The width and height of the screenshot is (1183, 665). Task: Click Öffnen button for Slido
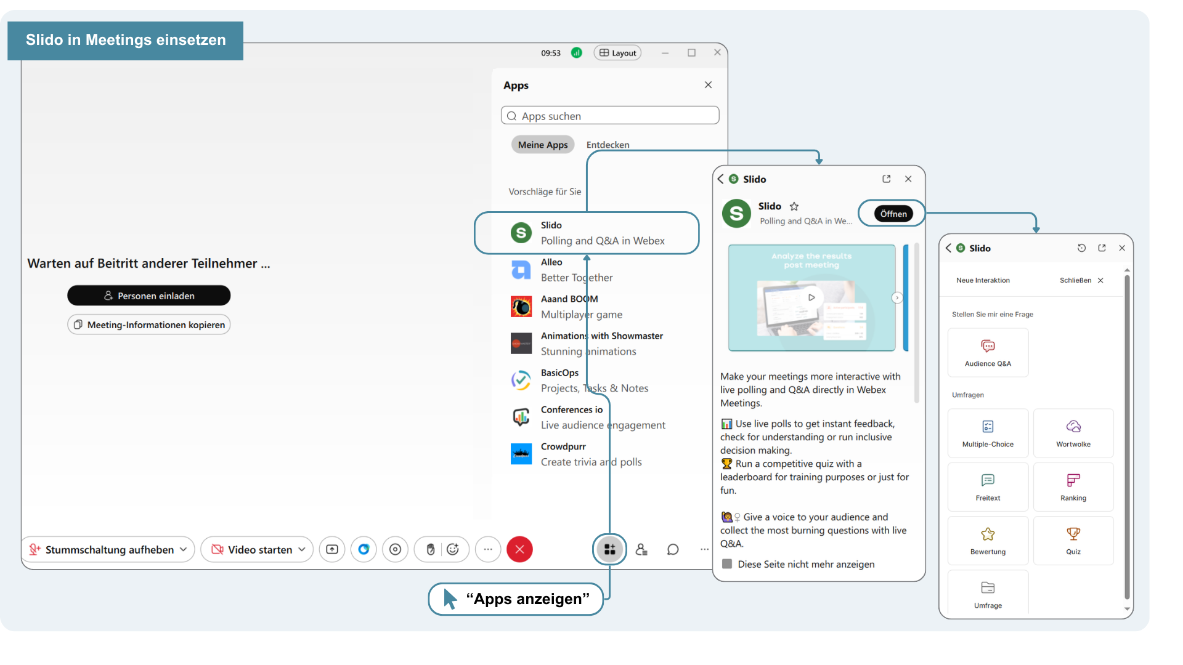pyautogui.click(x=893, y=214)
